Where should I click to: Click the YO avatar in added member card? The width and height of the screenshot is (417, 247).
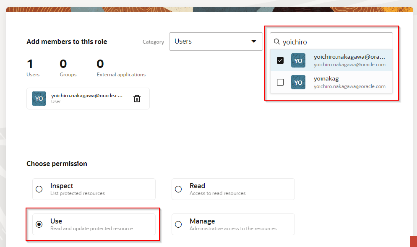pos(39,99)
